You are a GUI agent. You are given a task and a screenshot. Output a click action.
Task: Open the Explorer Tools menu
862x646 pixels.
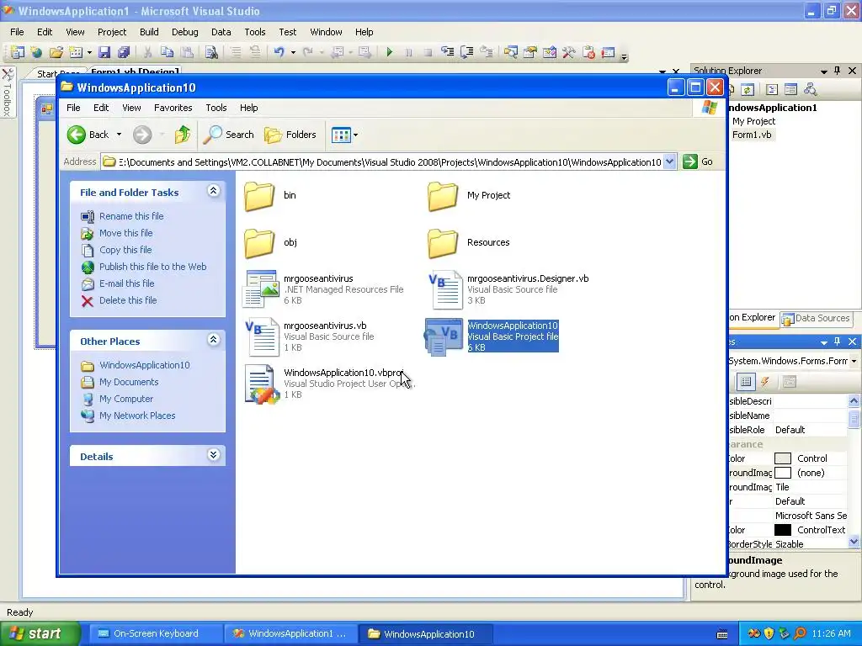216,108
